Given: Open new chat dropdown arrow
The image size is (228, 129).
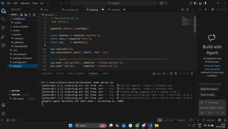Looking at the screenshot, I should click(x=208, y=9).
